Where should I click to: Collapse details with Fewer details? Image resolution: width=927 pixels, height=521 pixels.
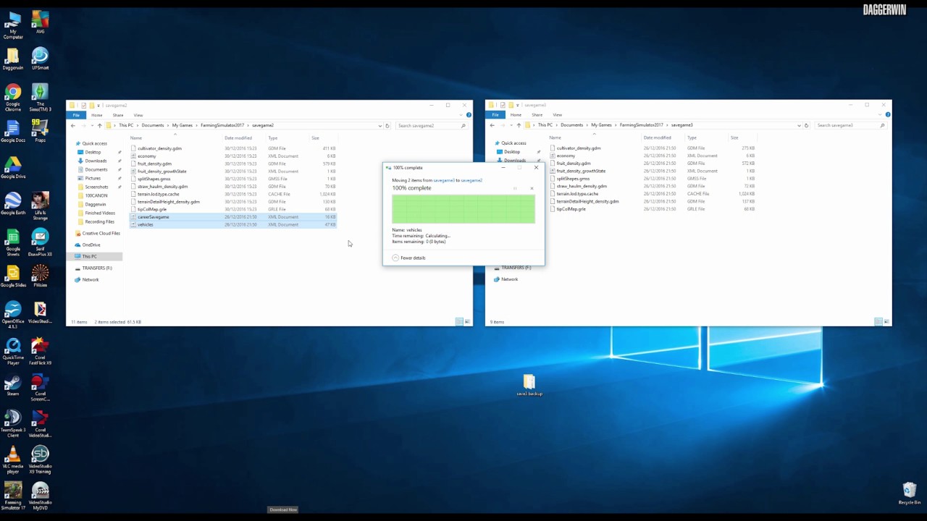tap(408, 258)
